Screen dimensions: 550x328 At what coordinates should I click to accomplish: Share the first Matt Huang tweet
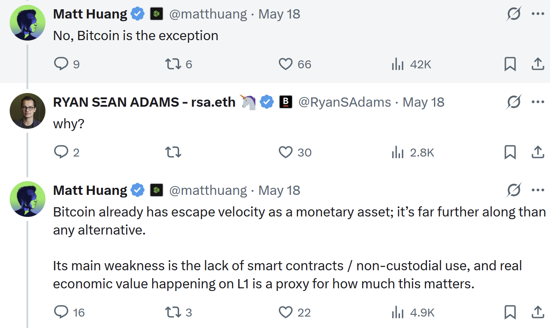click(537, 64)
